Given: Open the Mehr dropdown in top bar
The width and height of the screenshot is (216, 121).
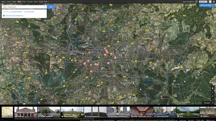Looking at the screenshot, I should [46, 2].
